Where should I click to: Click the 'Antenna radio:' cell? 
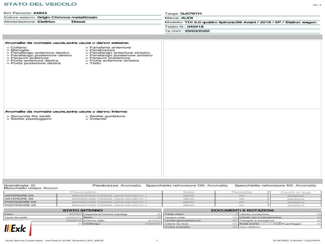[x=122, y=220]
